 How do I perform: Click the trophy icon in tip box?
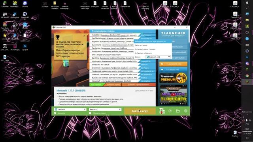58,37
